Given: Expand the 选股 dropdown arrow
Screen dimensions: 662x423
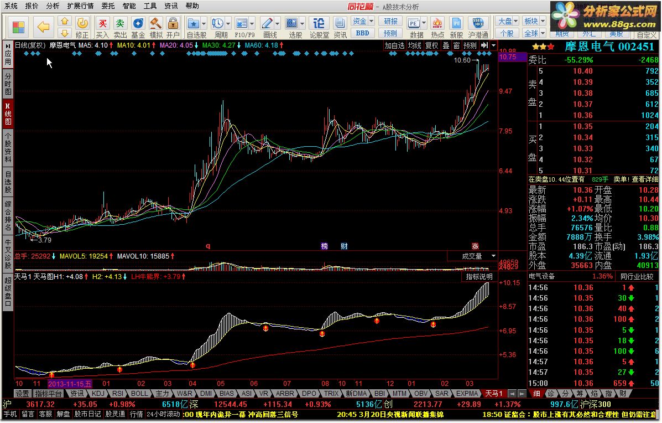Looking at the screenshot, I should point(303,23).
